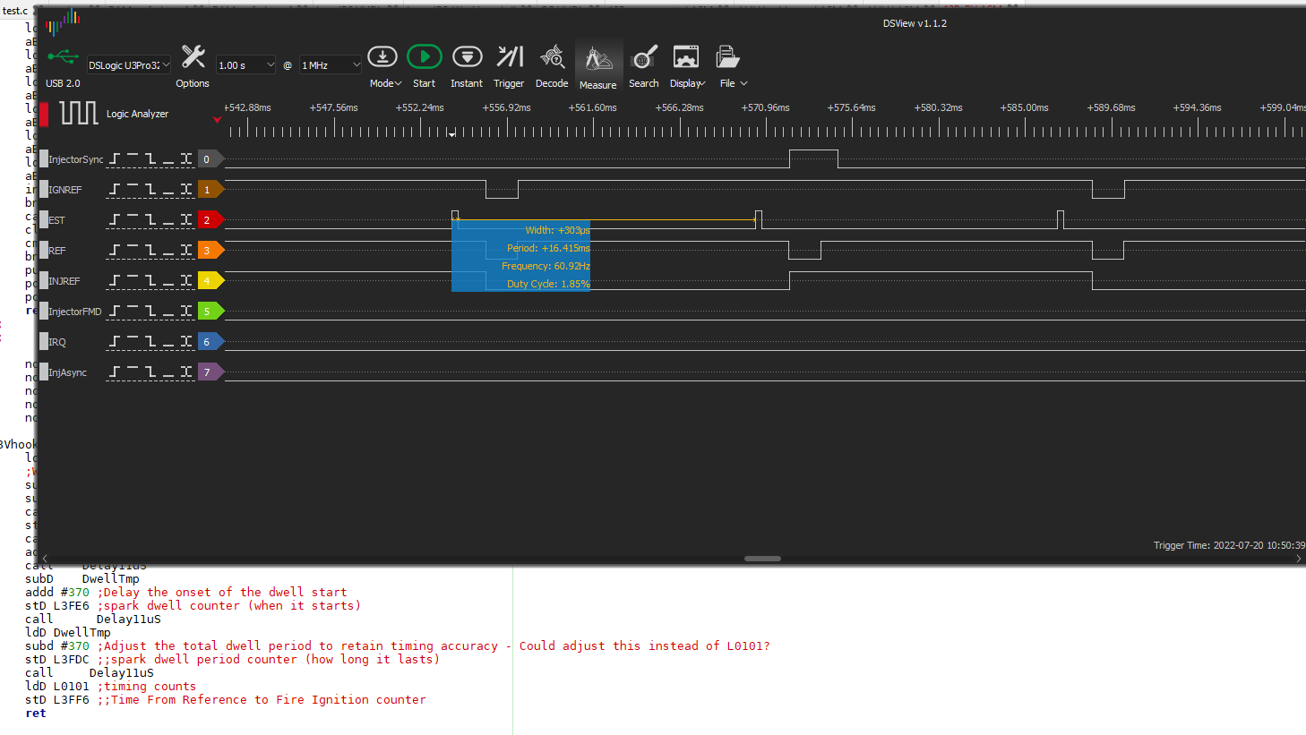Screen dimensions: 1306x735
Task: Open the Options wrench tool
Action: (193, 57)
